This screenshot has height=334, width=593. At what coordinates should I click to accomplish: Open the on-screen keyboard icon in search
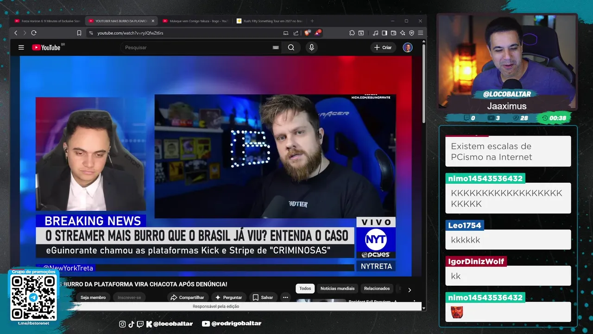[276, 47]
